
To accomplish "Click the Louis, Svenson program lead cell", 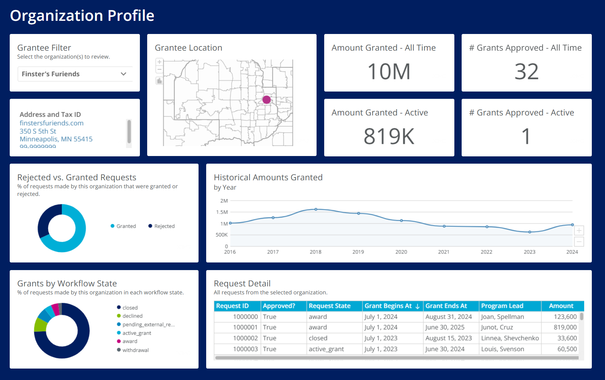I will [x=510, y=349].
